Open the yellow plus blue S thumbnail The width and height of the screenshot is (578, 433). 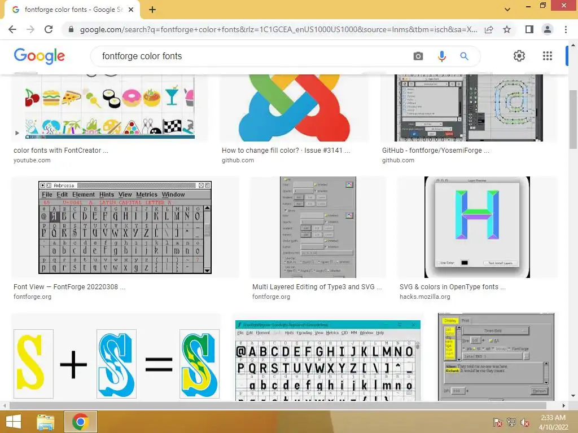[116, 357]
